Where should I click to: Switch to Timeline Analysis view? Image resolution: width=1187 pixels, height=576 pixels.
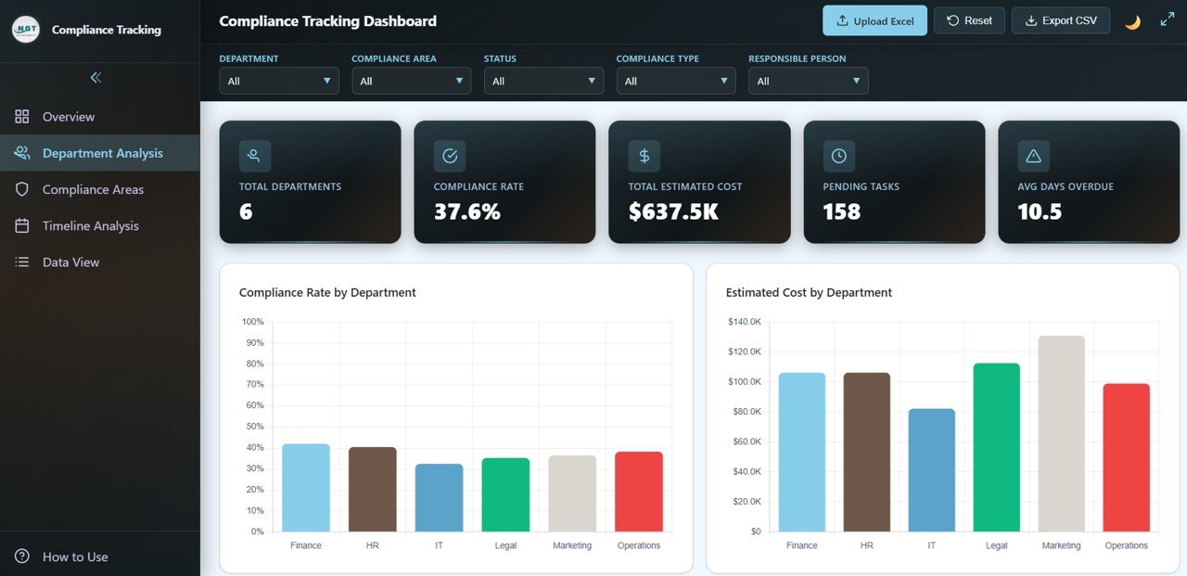(x=90, y=226)
